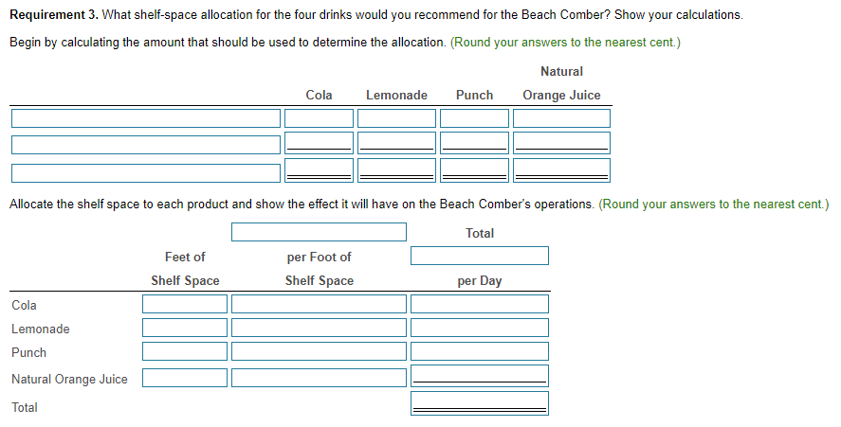Select Cola total per day field
Image resolution: width=841 pixels, height=427 pixels.
coord(480,304)
